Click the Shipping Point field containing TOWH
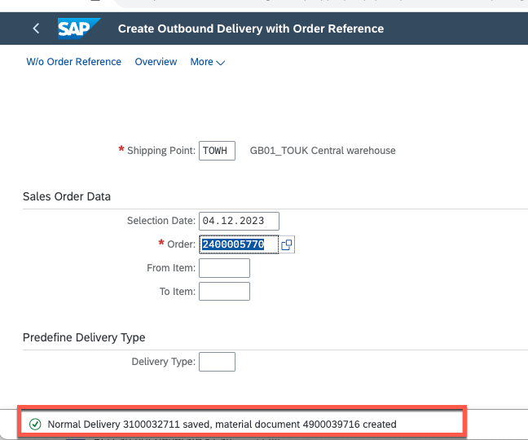Image resolution: width=528 pixels, height=440 pixels. pyautogui.click(x=217, y=151)
